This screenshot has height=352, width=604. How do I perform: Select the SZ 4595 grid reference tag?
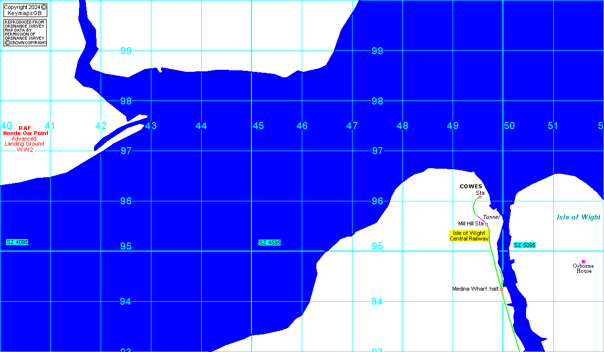(x=270, y=243)
